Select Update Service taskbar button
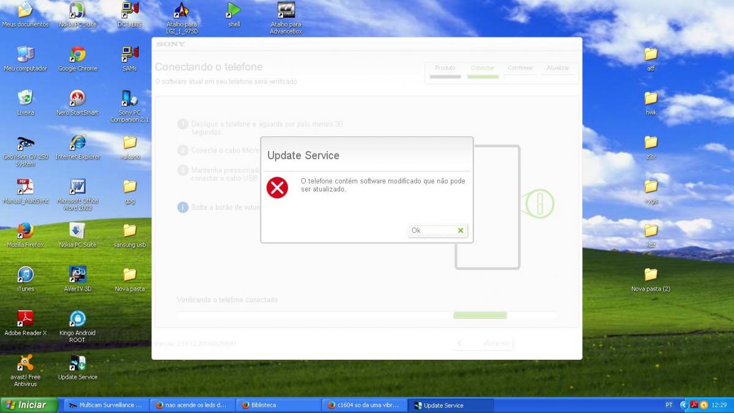Image resolution: width=734 pixels, height=413 pixels. coord(451,405)
